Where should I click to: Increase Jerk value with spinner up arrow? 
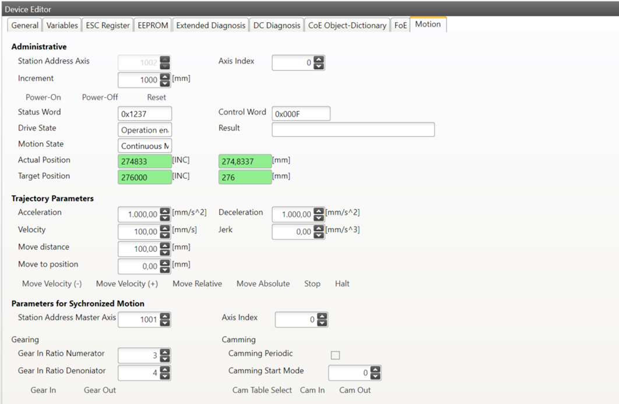point(319,228)
